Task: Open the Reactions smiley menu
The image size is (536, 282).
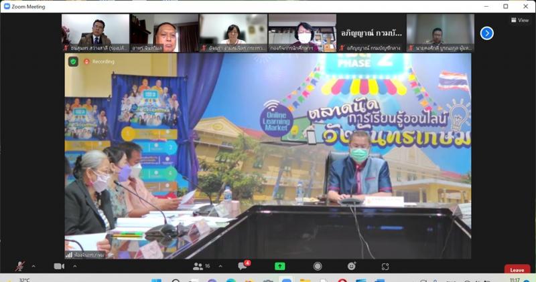Action: coord(352,266)
